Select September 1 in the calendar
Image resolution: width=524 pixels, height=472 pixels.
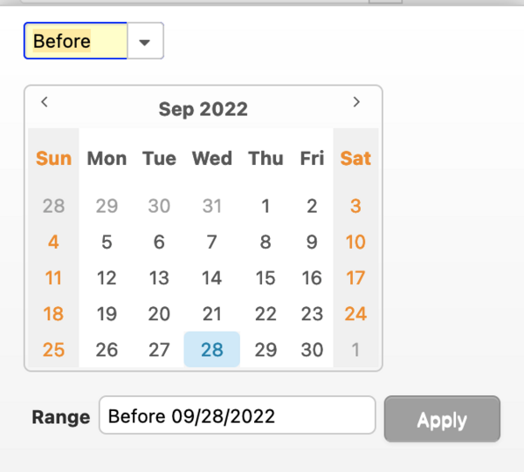coord(265,207)
